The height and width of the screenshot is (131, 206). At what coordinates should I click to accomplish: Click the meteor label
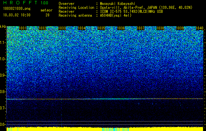point(47,10)
